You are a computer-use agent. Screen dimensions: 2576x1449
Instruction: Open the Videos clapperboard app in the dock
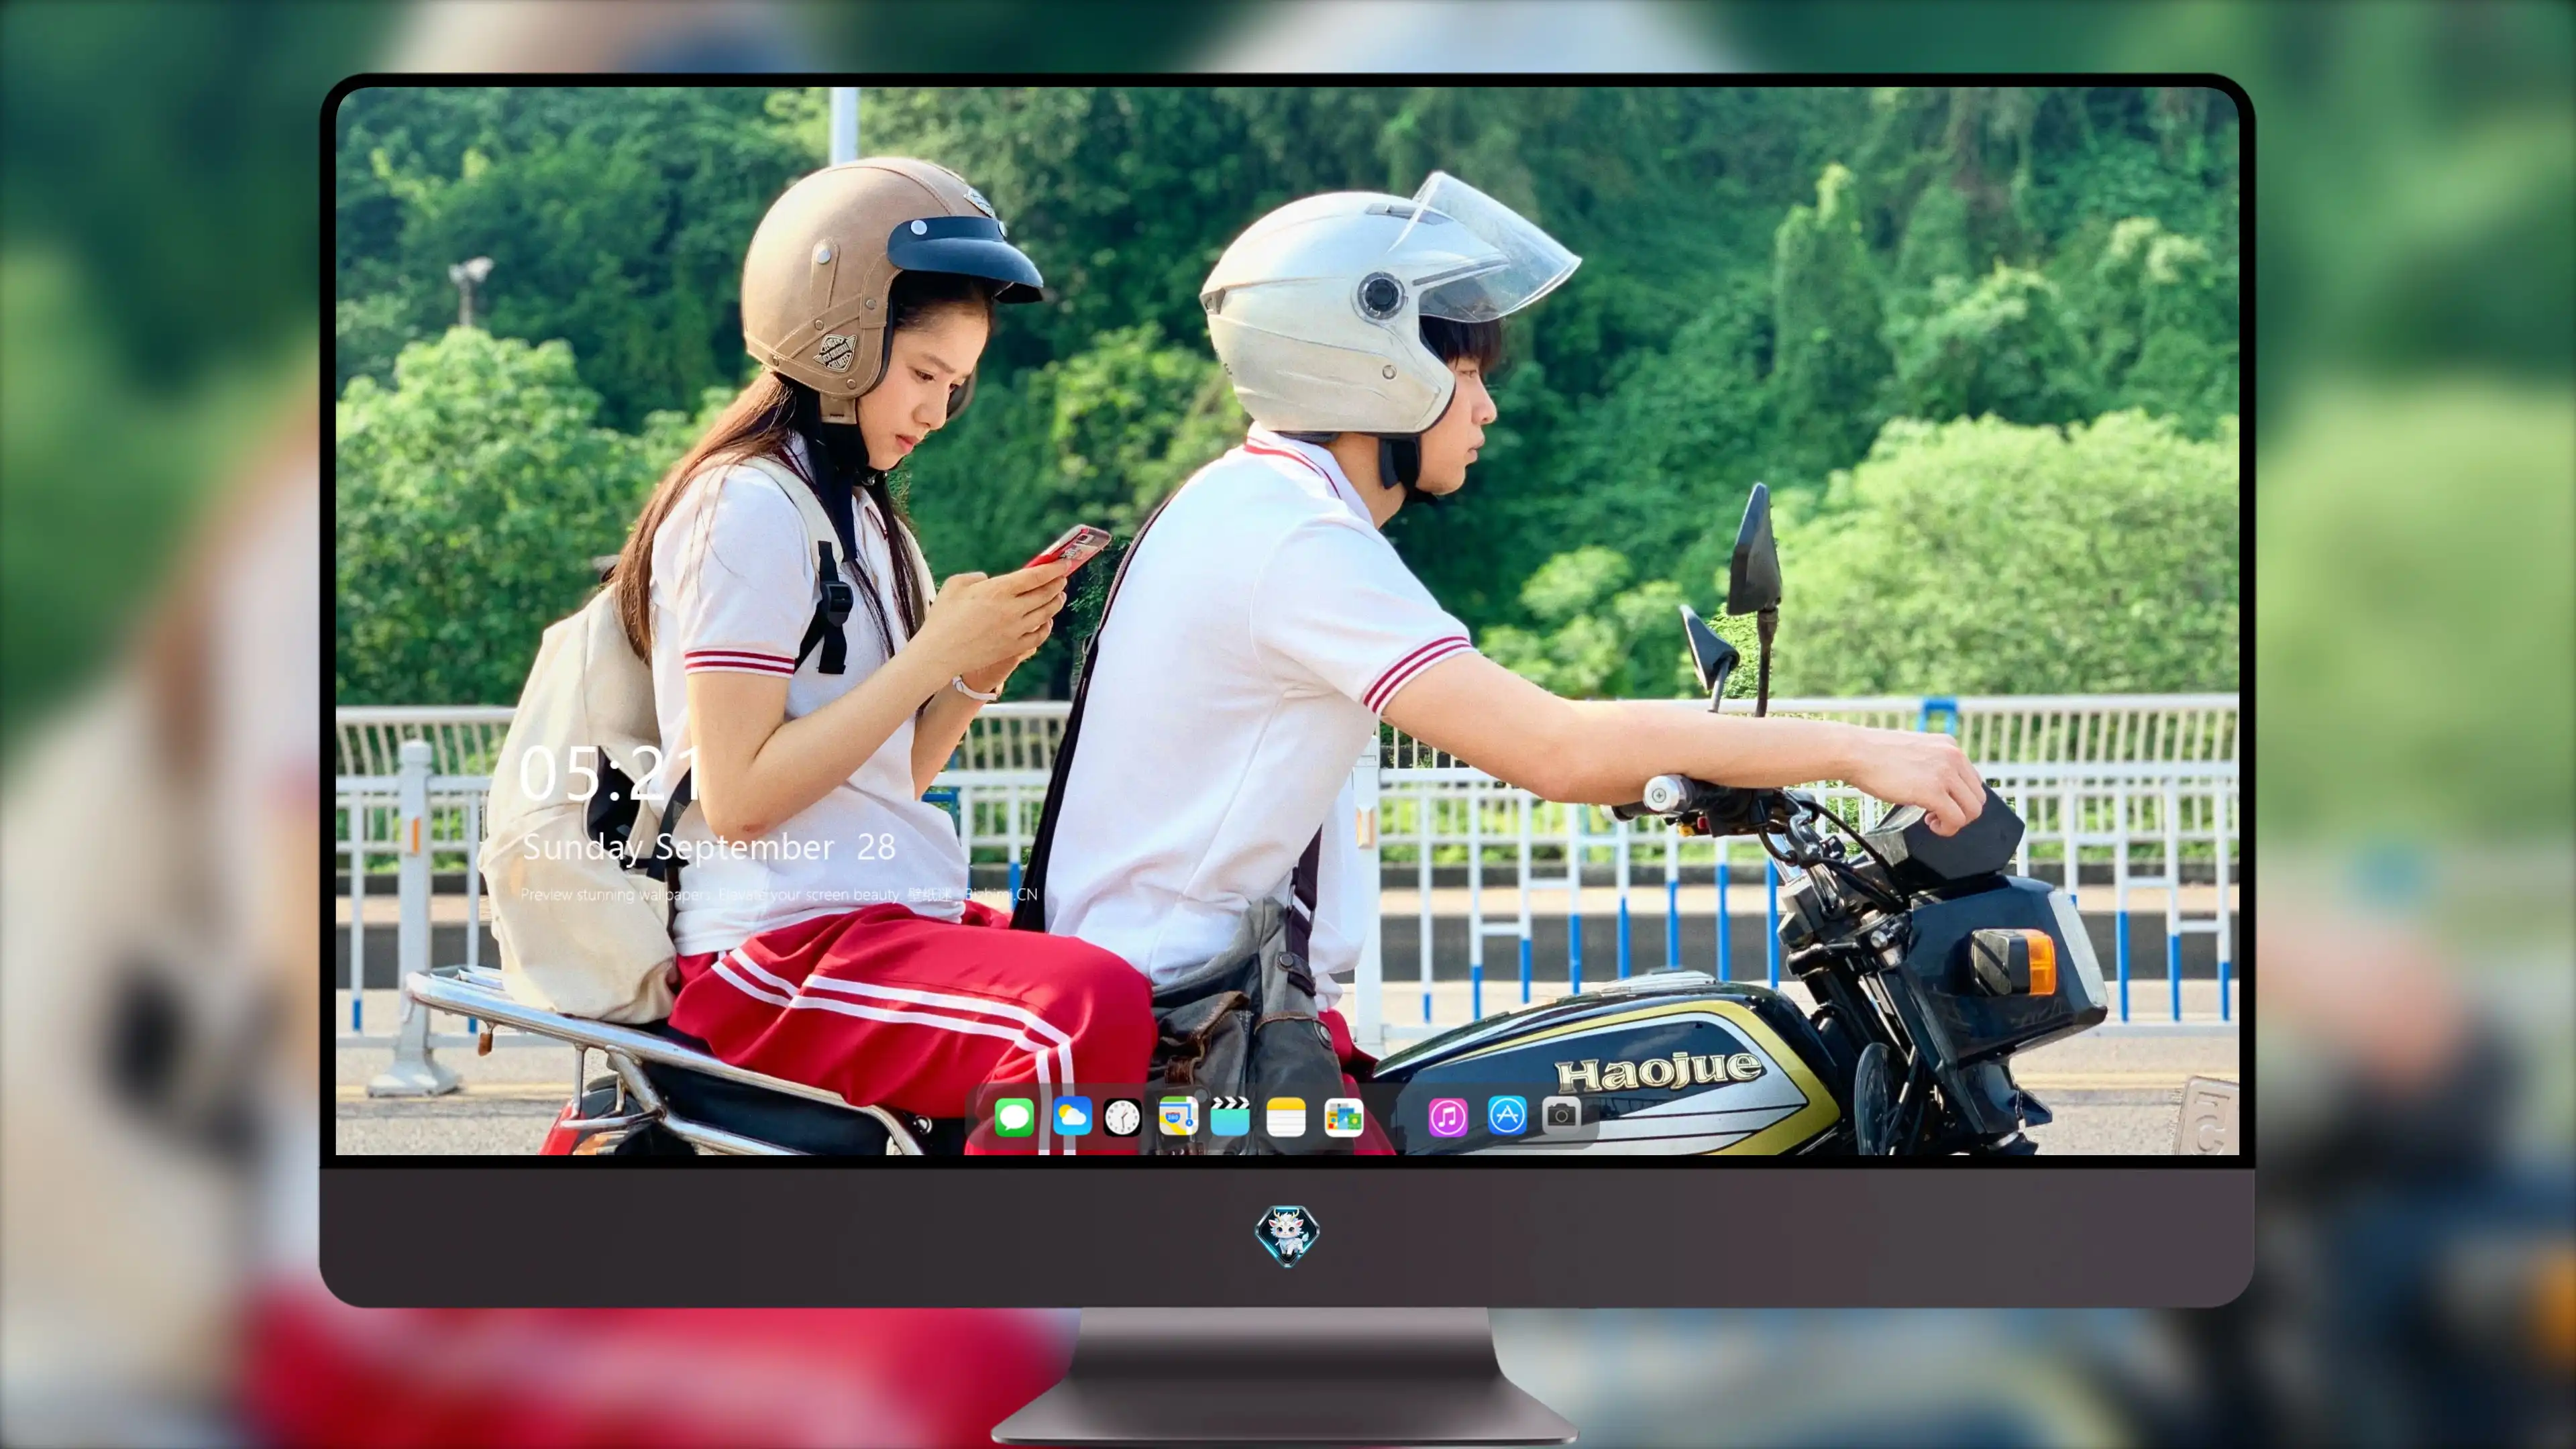pos(1230,1116)
